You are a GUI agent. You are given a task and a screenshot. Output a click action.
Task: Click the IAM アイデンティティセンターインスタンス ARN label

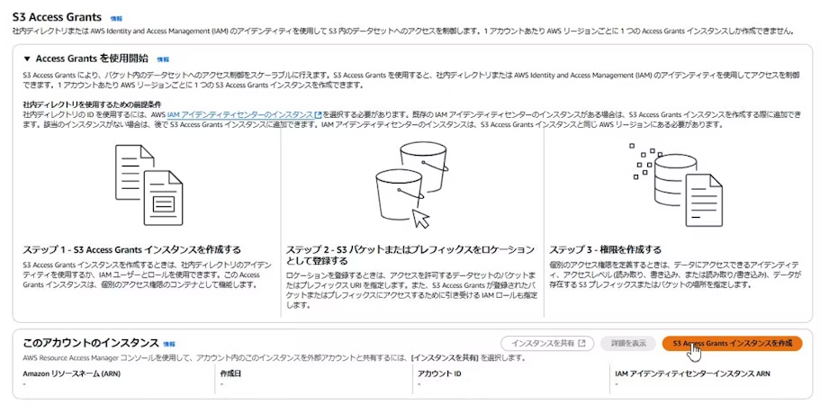click(x=692, y=373)
